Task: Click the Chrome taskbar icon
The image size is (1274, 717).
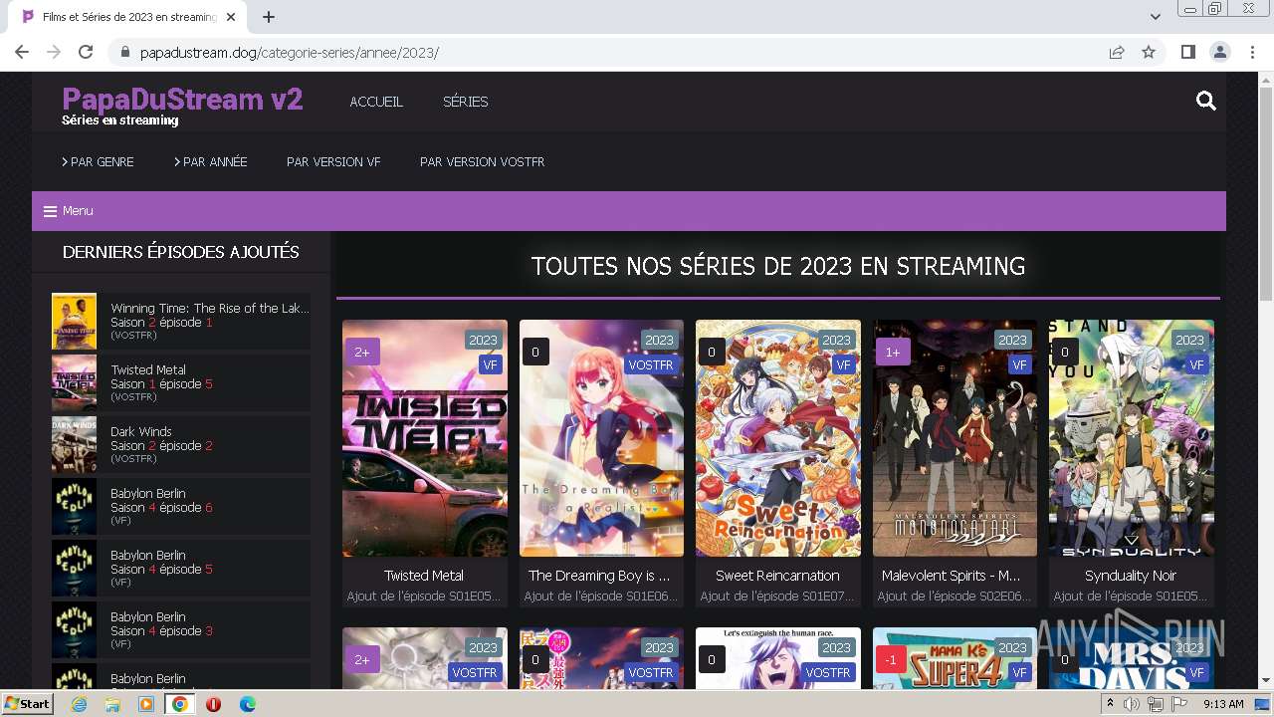Action: pos(180,704)
